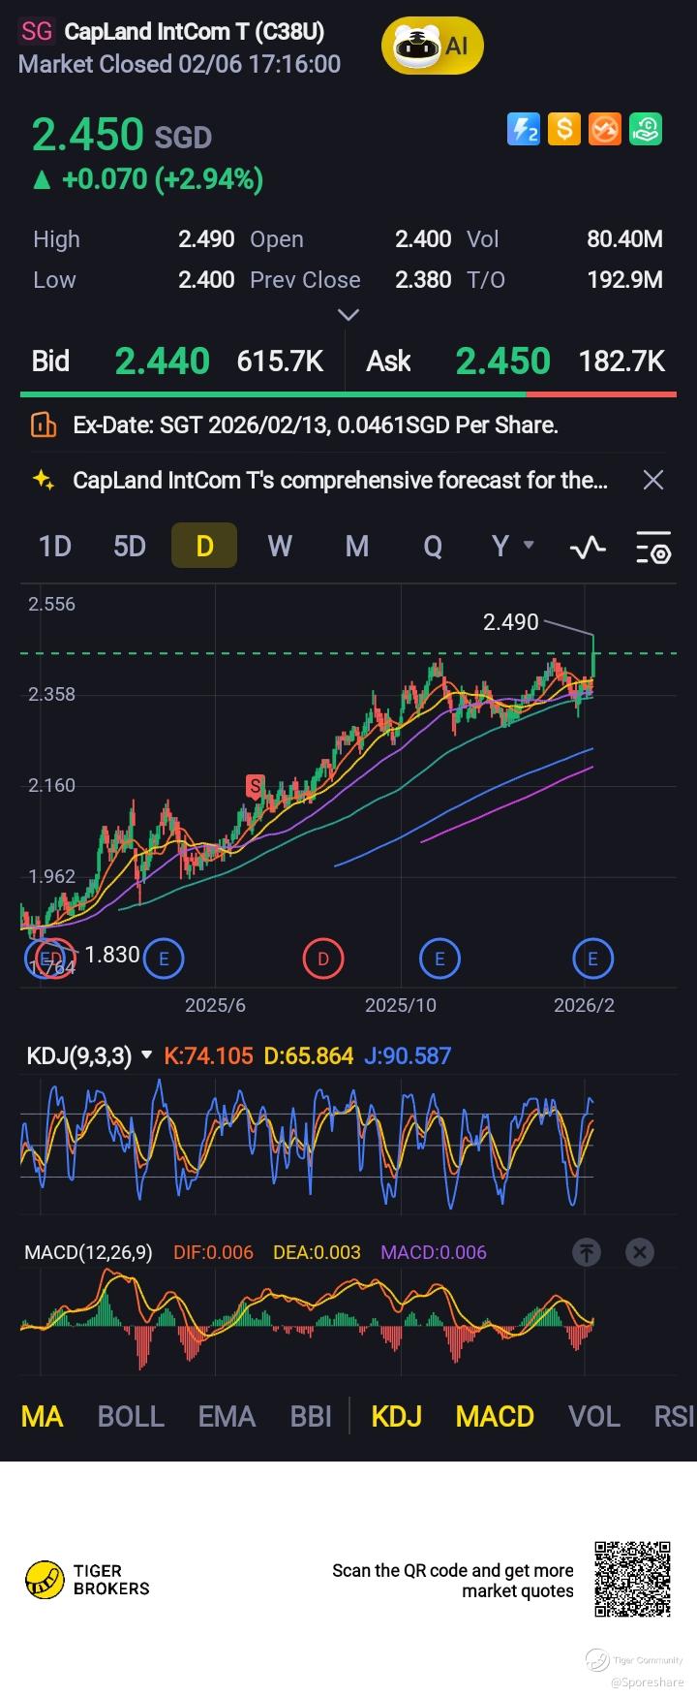Tap the Prev Close value 2.380
The height and width of the screenshot is (1698, 697).
423,280
